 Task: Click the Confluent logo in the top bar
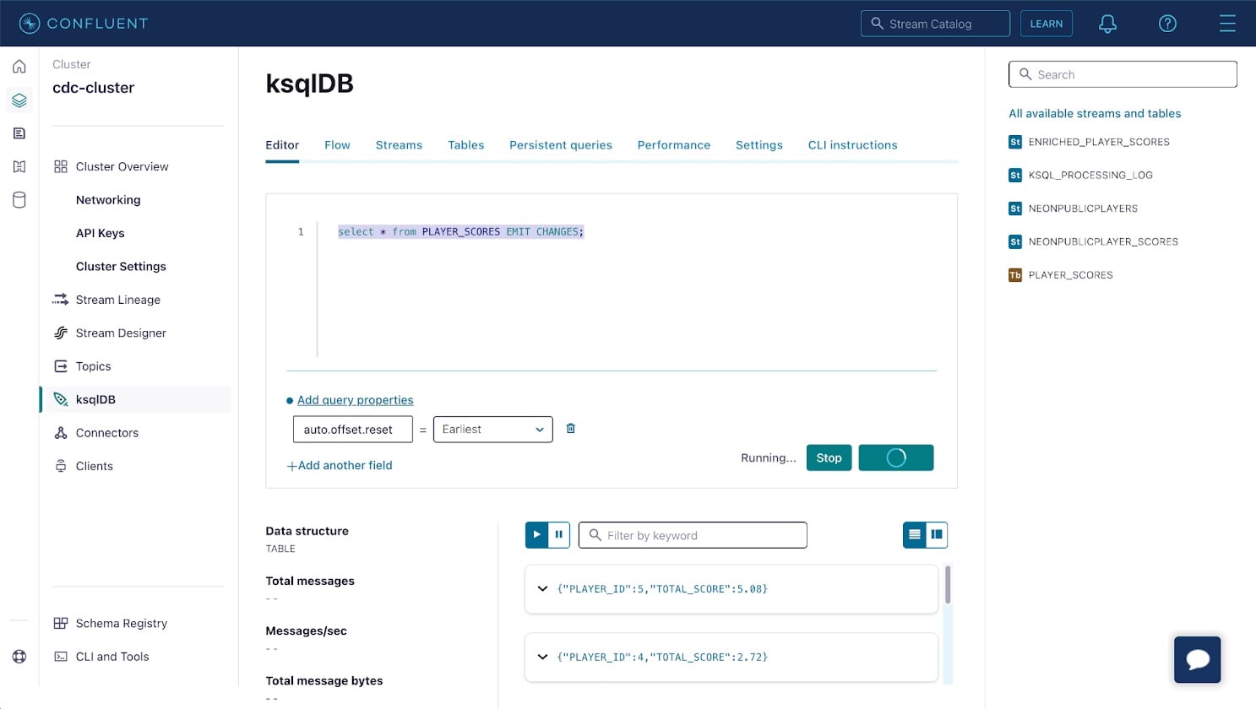pos(82,23)
